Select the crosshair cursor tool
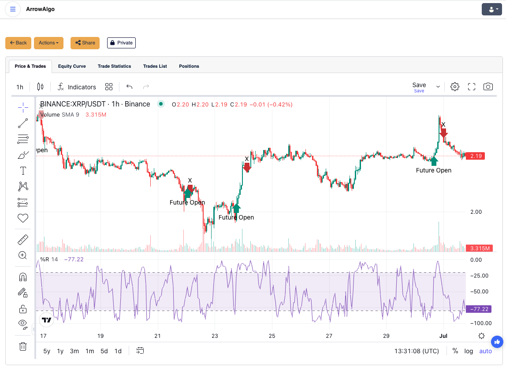 point(23,107)
